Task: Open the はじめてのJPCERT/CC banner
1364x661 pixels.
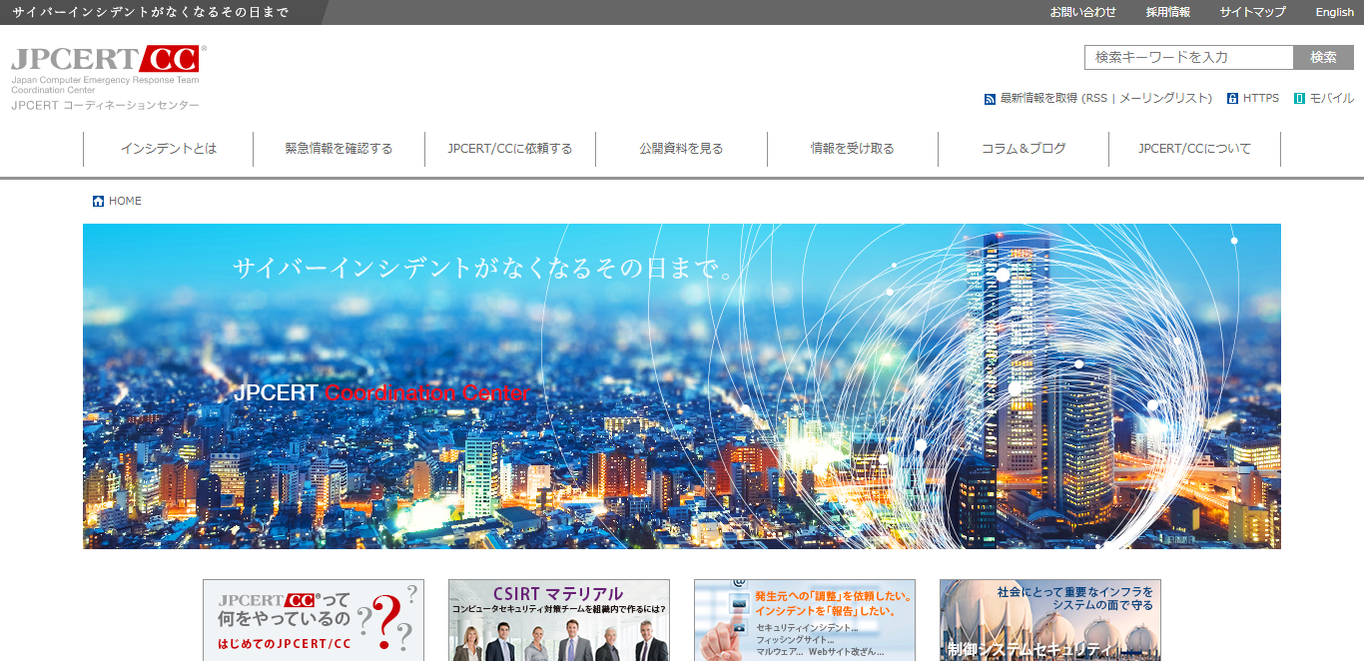Action: [314, 620]
